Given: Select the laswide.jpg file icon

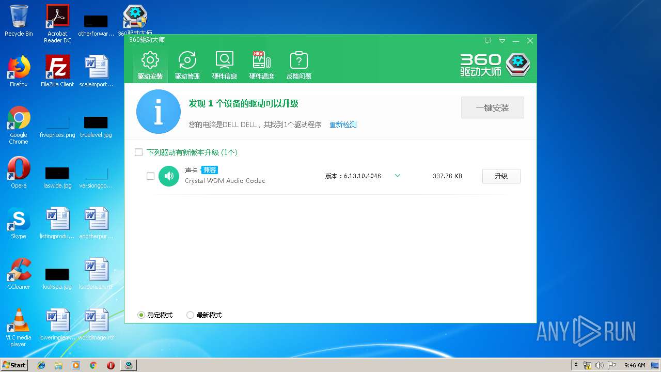Looking at the screenshot, I should click(x=57, y=178).
